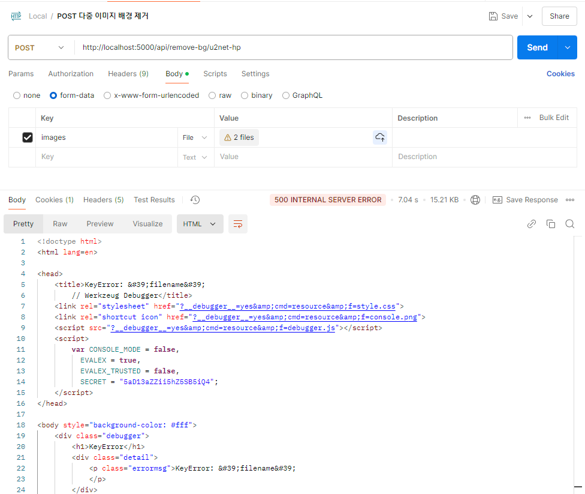The image size is (585, 494).
Task: Click the Save floppy disk icon
Action: [493, 16]
